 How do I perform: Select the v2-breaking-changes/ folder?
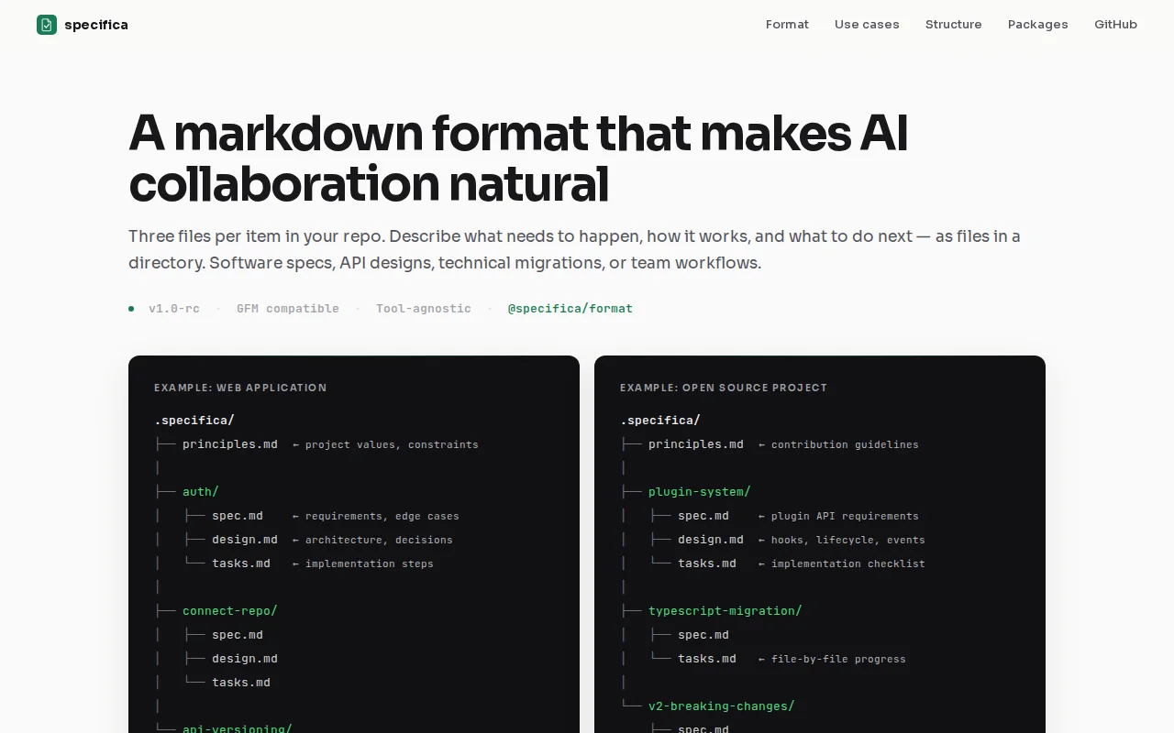coord(722,706)
